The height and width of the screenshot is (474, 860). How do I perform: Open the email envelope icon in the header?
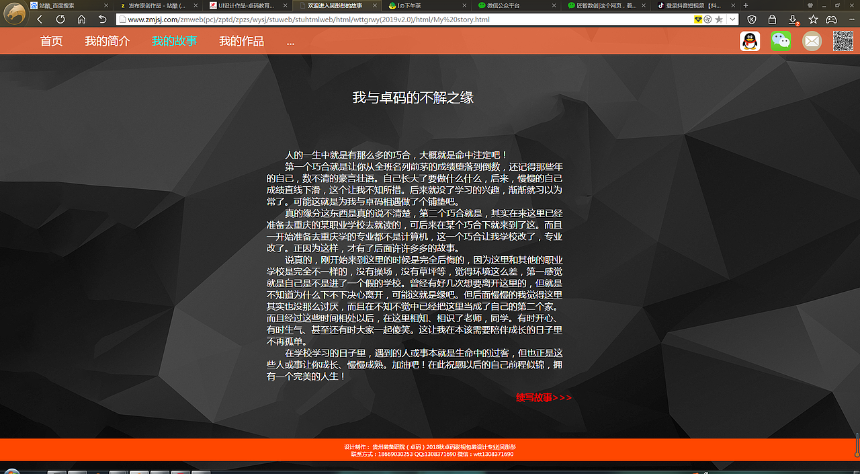click(812, 40)
